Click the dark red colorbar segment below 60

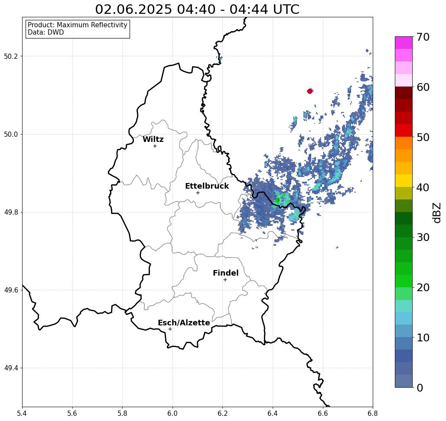[x=404, y=93]
